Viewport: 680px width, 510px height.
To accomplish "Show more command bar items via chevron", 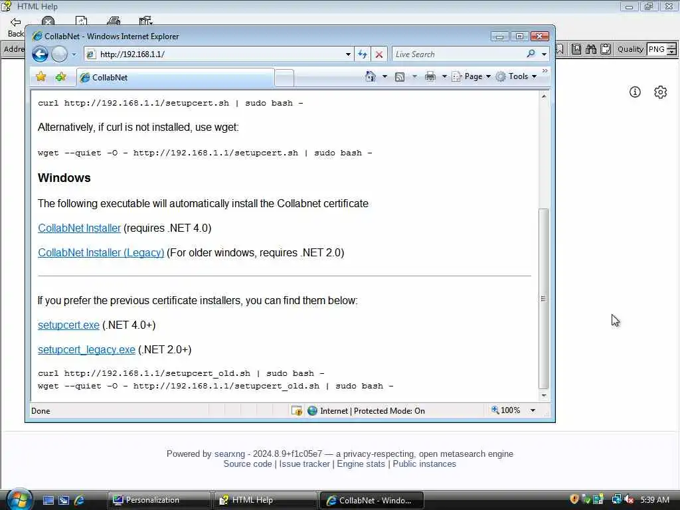I will point(545,70).
